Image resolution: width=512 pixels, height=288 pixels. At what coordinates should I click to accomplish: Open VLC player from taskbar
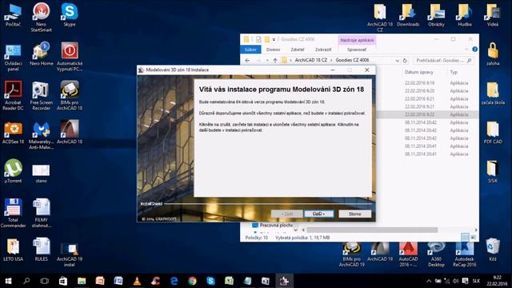(x=137, y=281)
